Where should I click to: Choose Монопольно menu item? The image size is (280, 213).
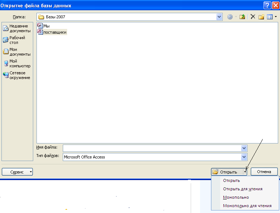(245, 197)
